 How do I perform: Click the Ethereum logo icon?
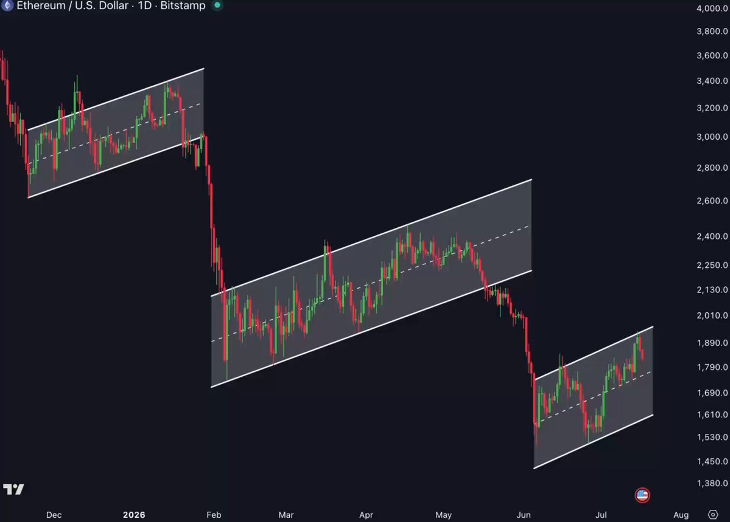click(7, 5)
